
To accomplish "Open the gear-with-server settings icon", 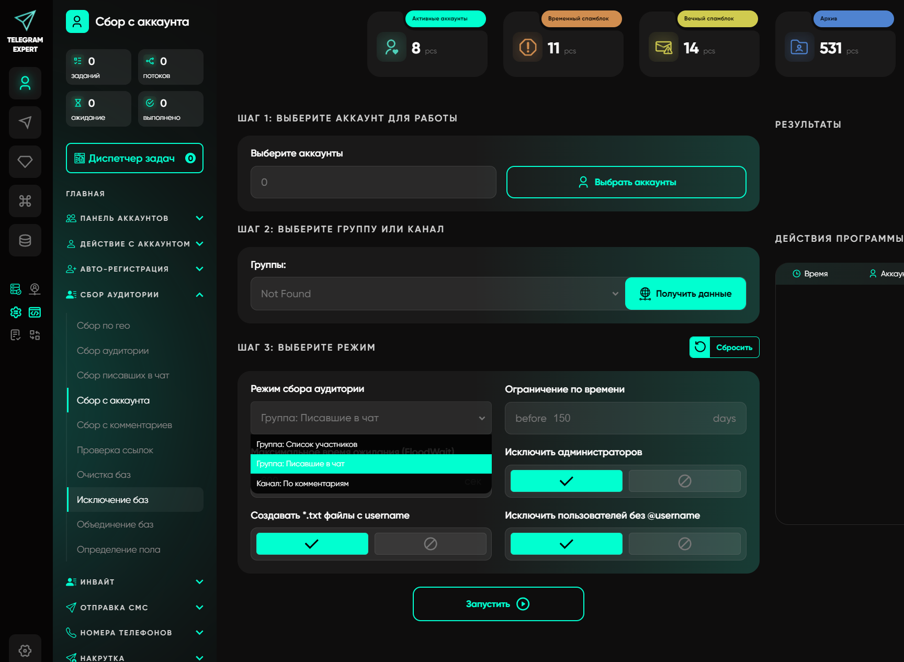I will pos(16,312).
